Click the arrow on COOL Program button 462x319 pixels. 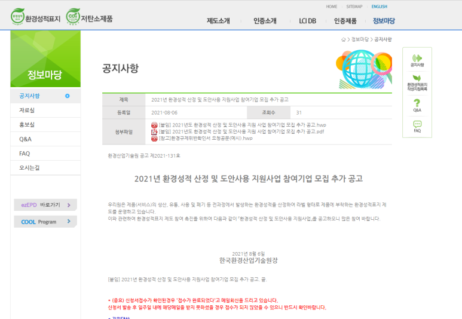[x=69, y=222]
